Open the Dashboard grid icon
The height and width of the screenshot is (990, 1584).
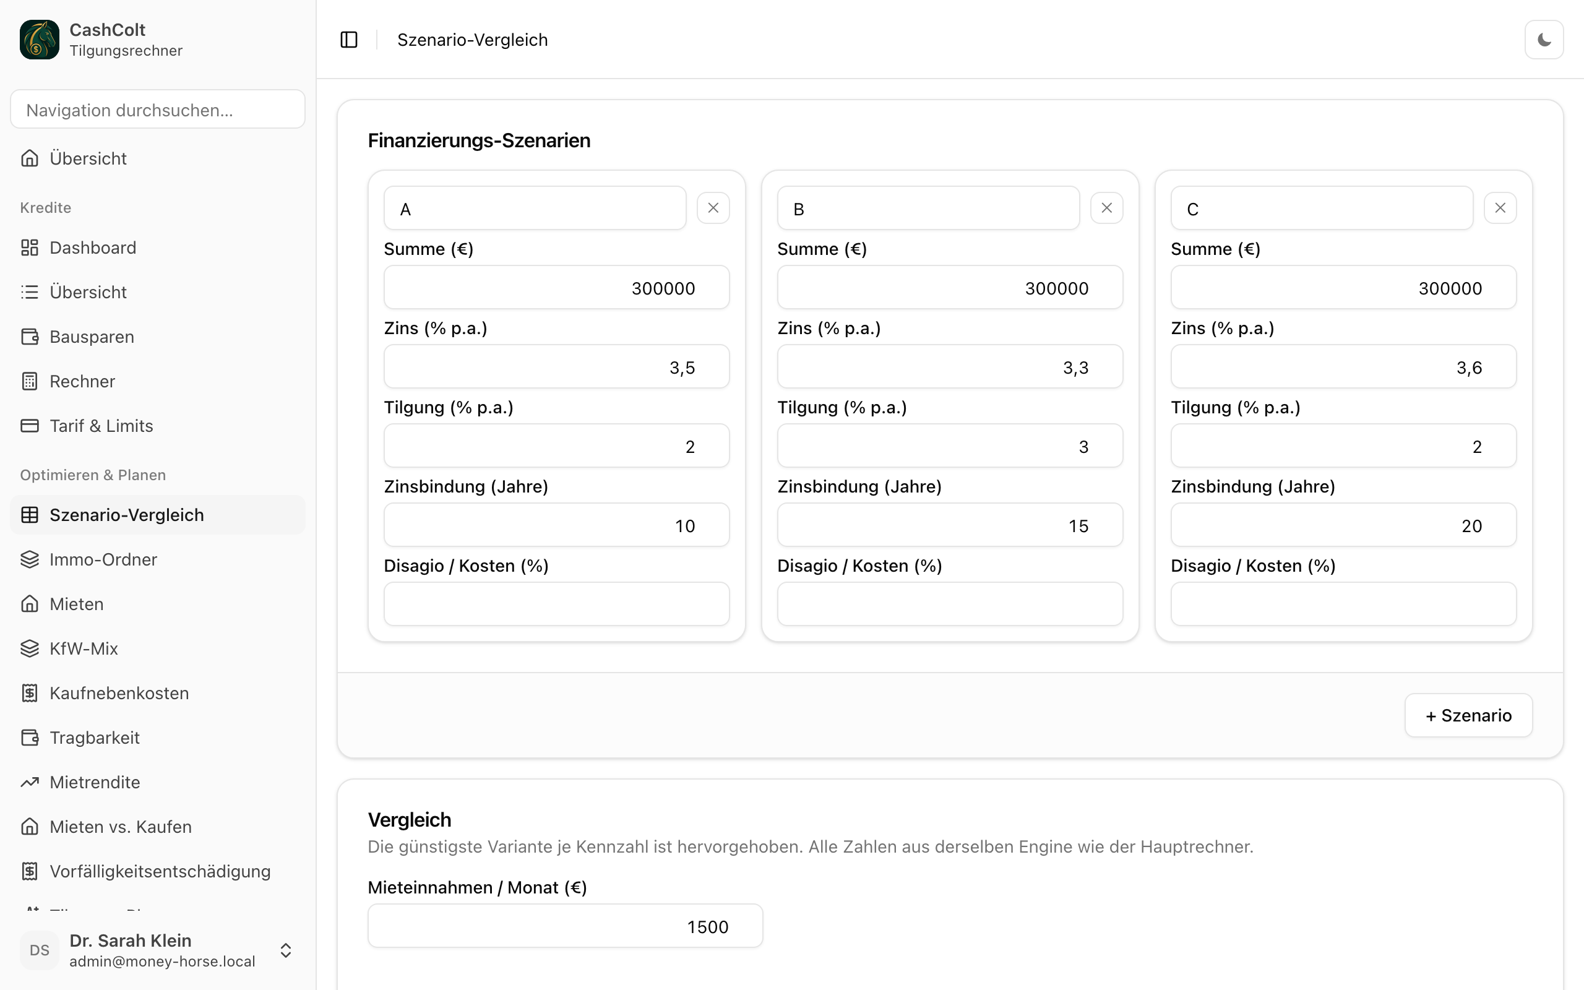[x=30, y=247]
